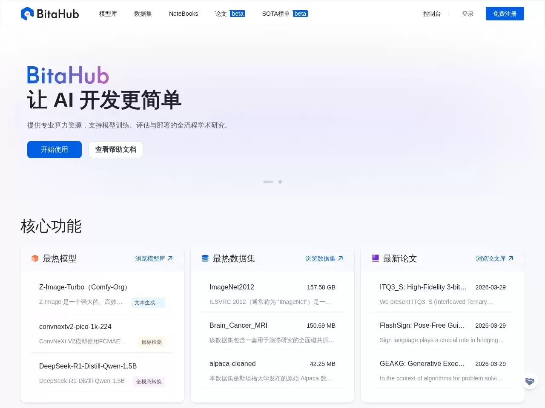Click the ConvNeXt V2模型 description text
Viewport: 545px width, 408px height.
(x=83, y=341)
